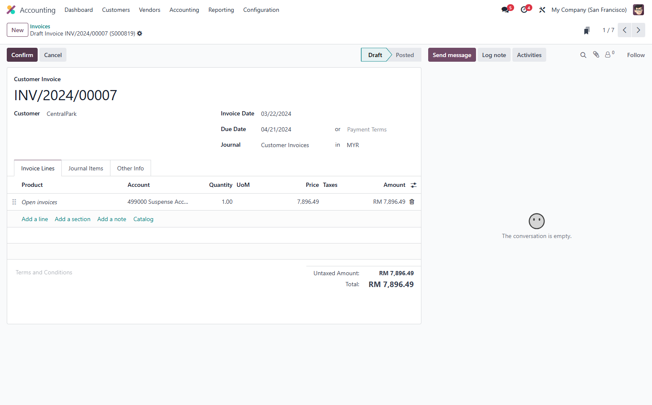Image resolution: width=652 pixels, height=405 pixels.
Task: Add a section link
Action: click(x=72, y=219)
